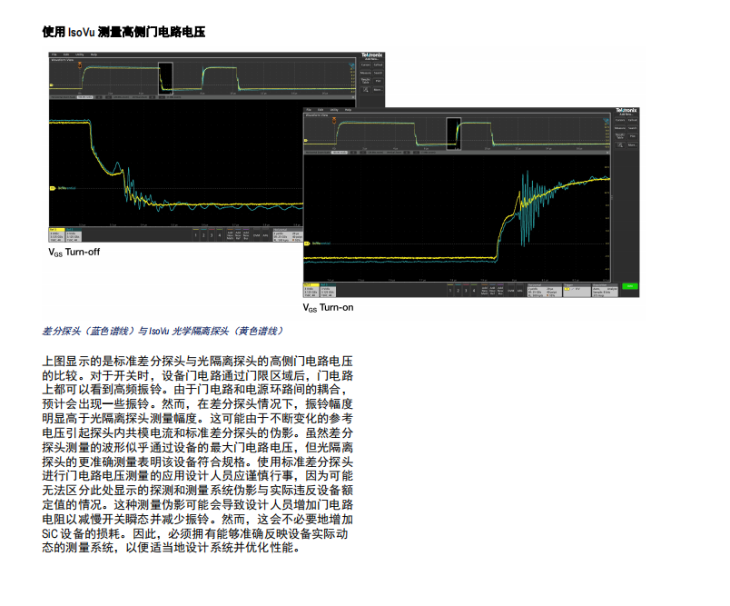Add a Measure in the Turn-off scope
Screen dimensions: 730x606
[x=366, y=73]
